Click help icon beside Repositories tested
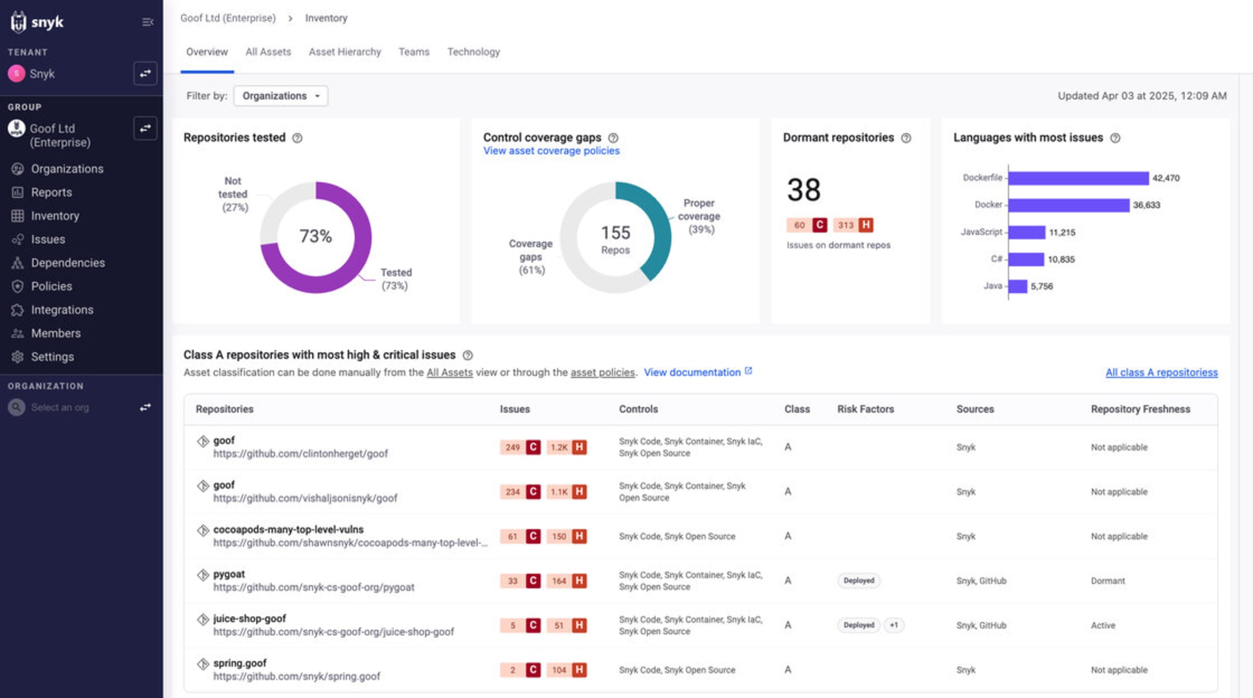Image resolution: width=1253 pixels, height=698 pixels. coord(297,138)
